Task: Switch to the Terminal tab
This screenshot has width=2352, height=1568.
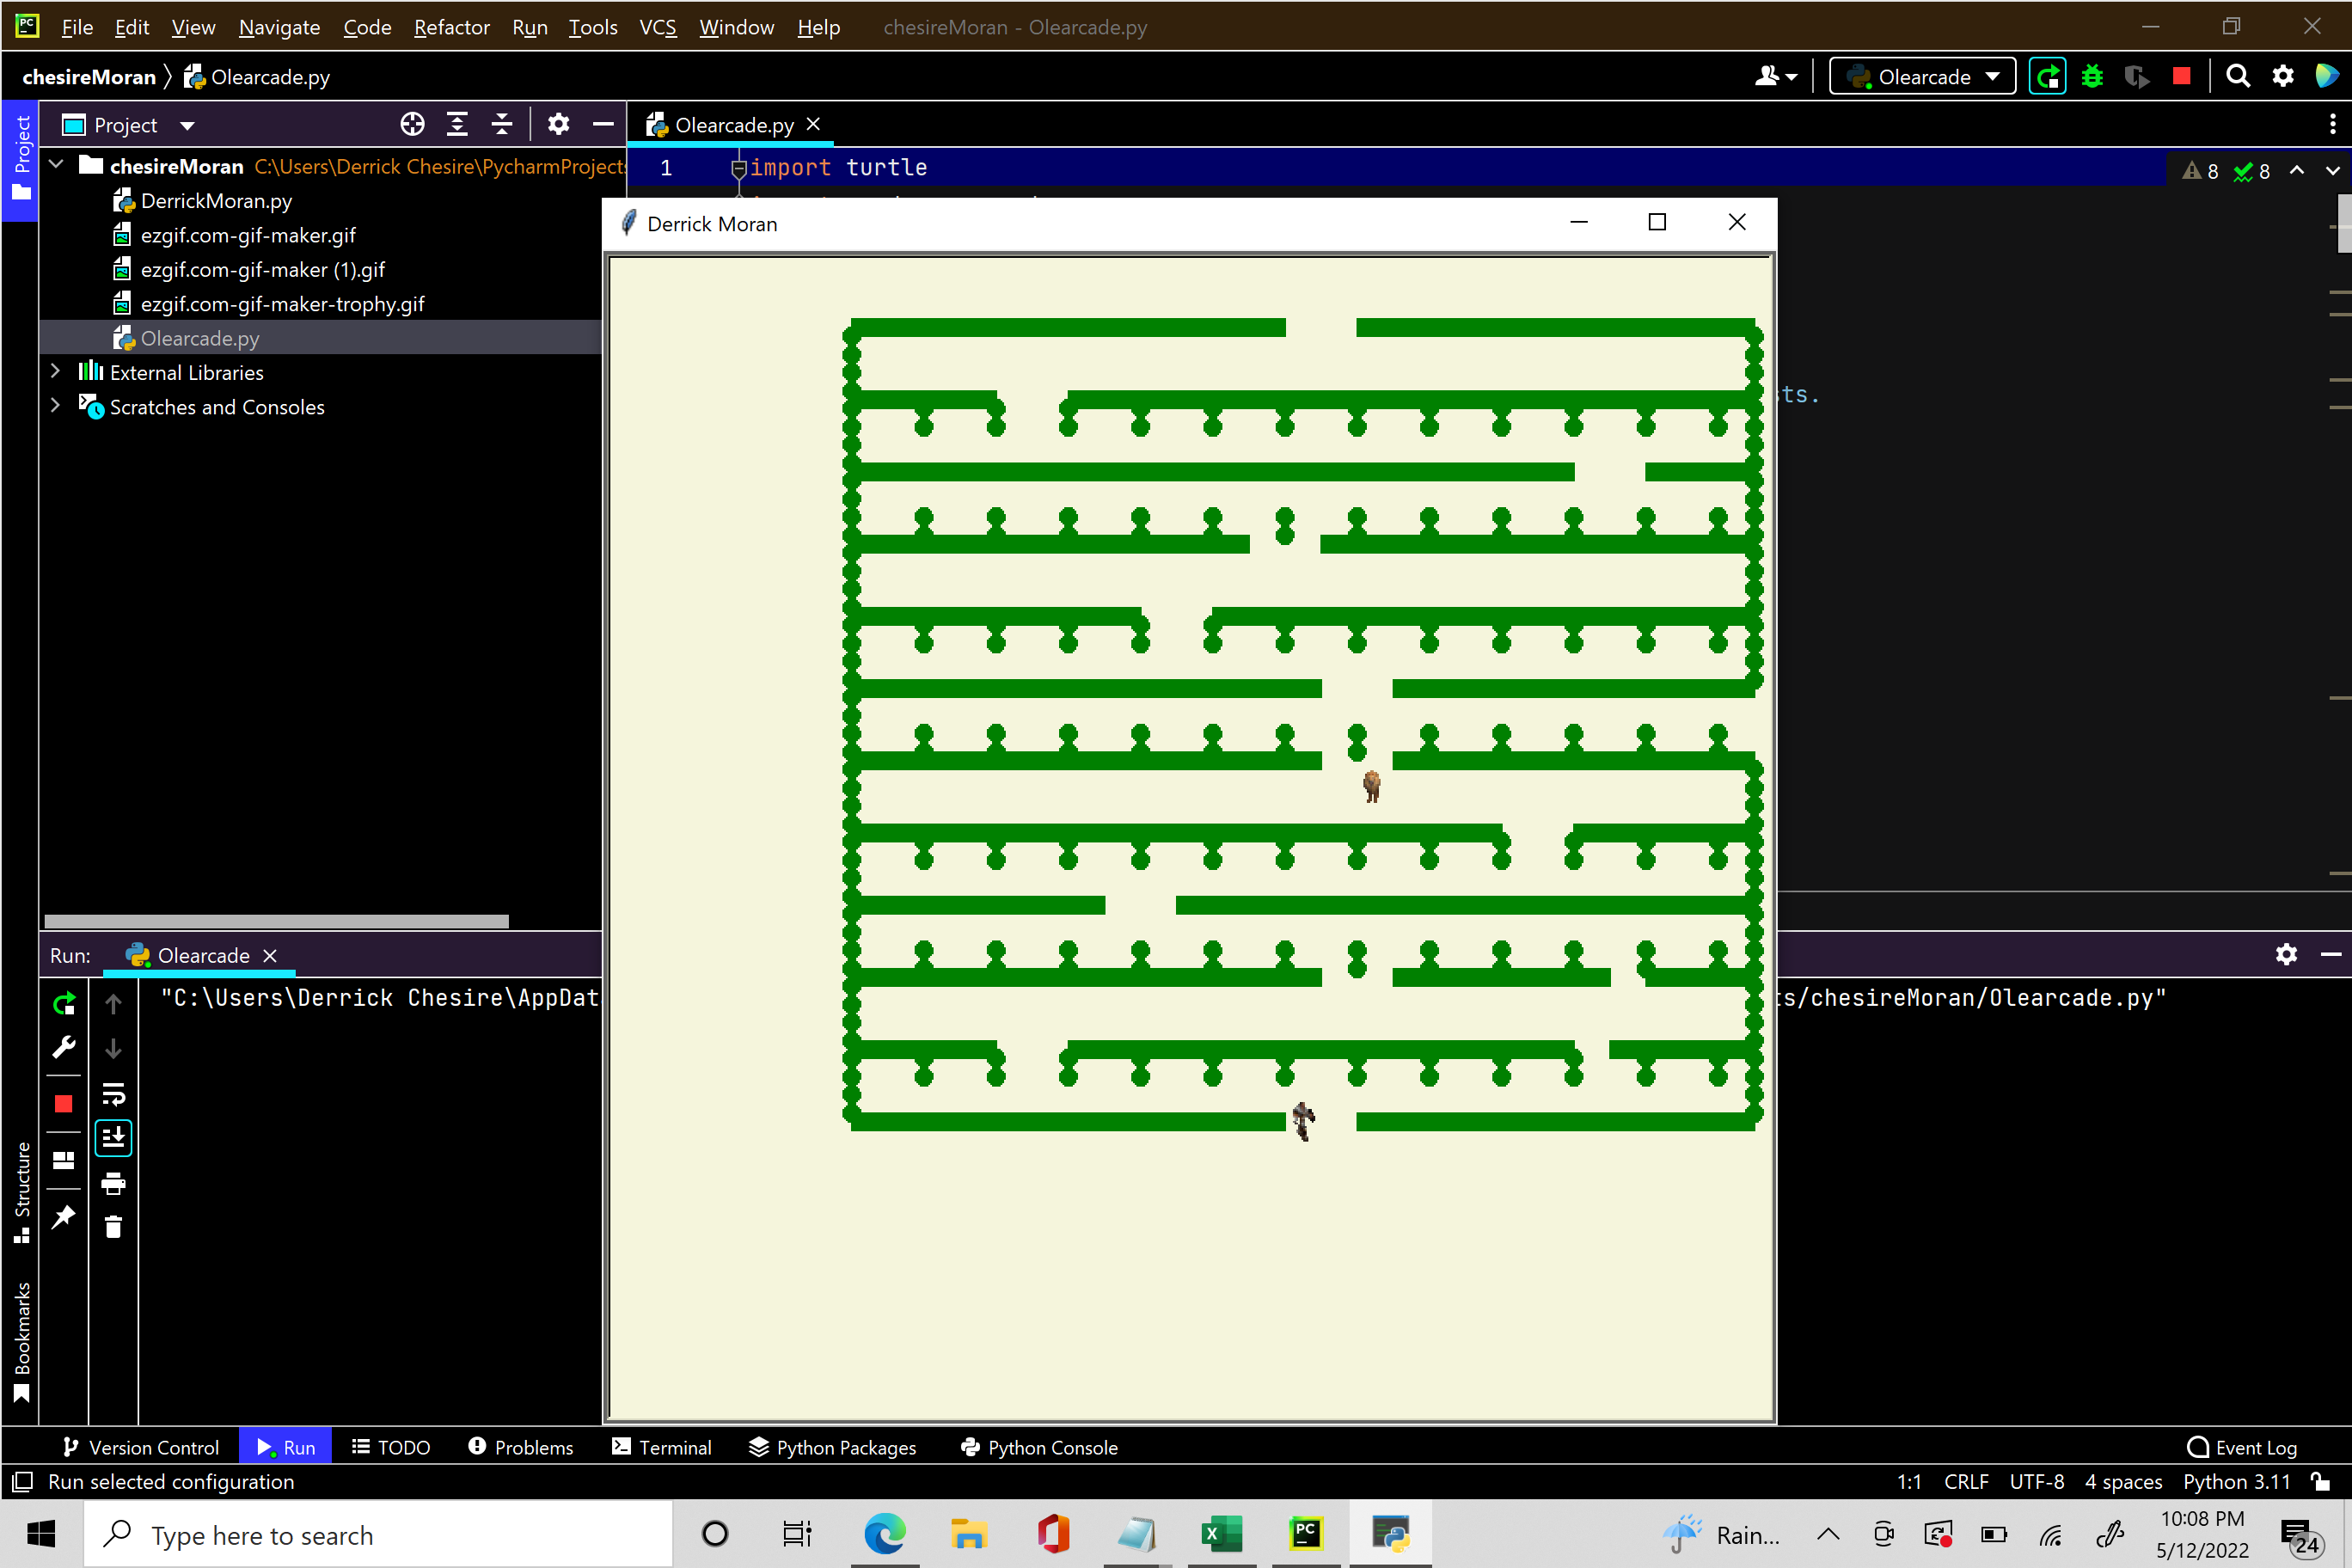Action: click(x=661, y=1447)
